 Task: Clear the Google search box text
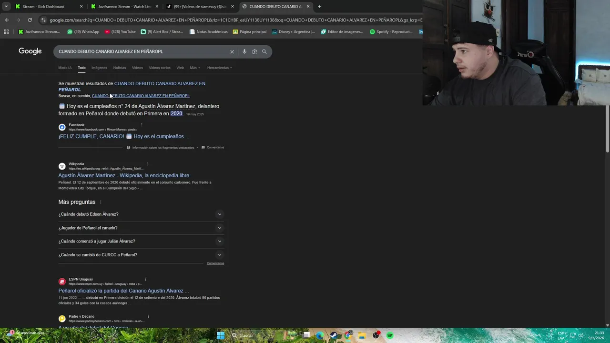coord(232,51)
